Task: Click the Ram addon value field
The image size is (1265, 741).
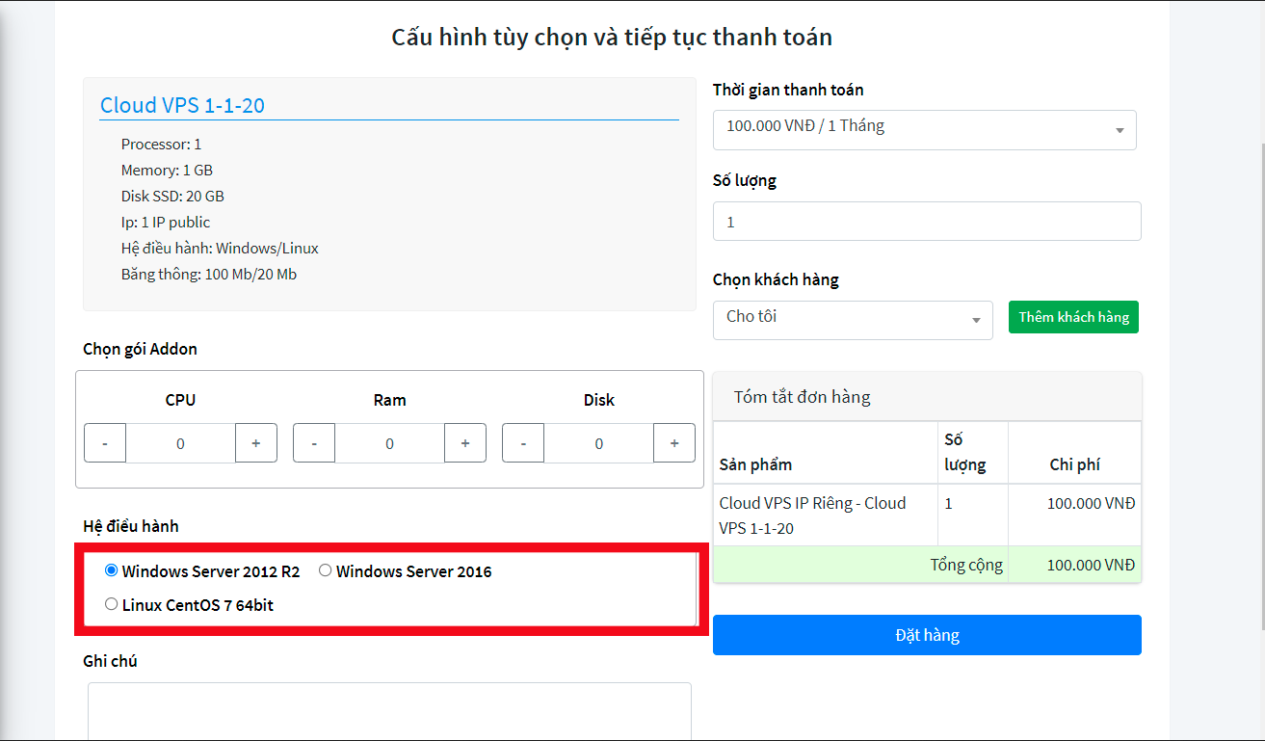Action: 389,443
